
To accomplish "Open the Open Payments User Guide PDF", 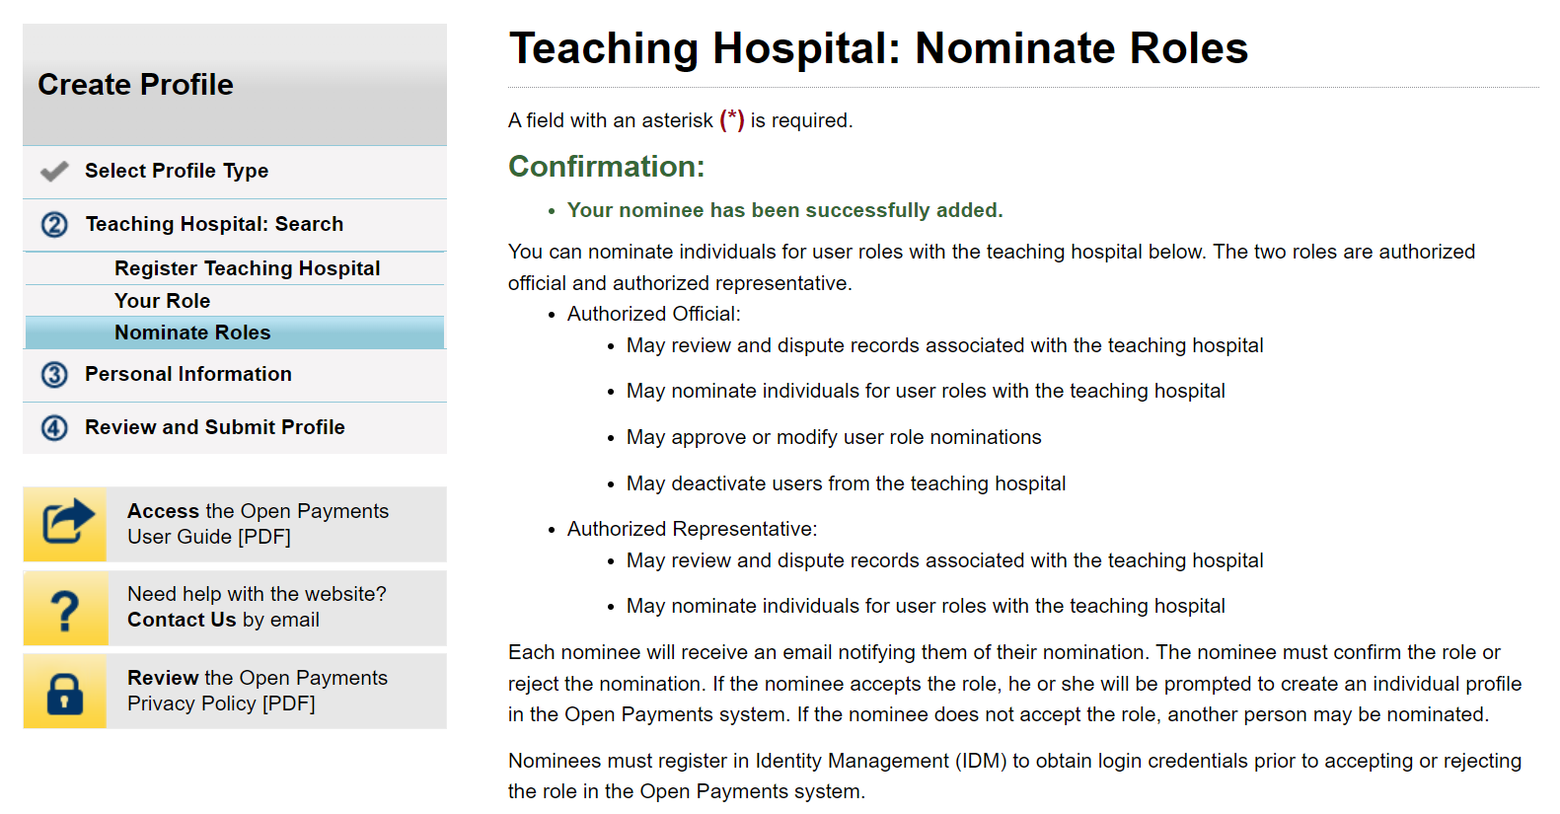I will click(x=258, y=524).
